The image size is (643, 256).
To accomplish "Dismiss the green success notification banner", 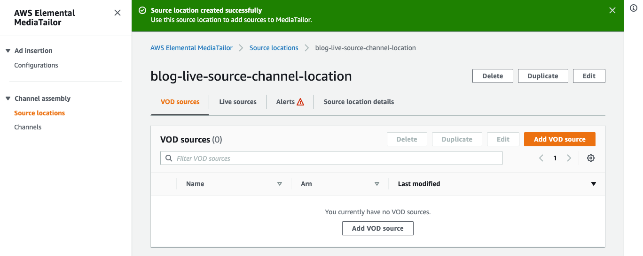I will pos(612,10).
